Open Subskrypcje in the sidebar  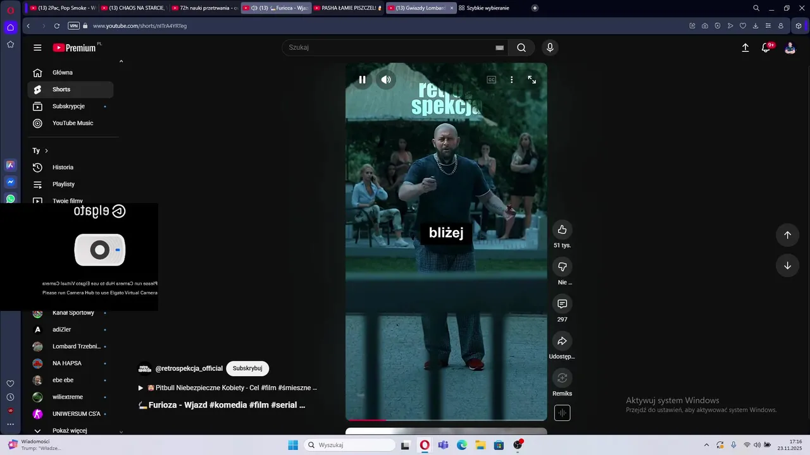tap(70, 106)
